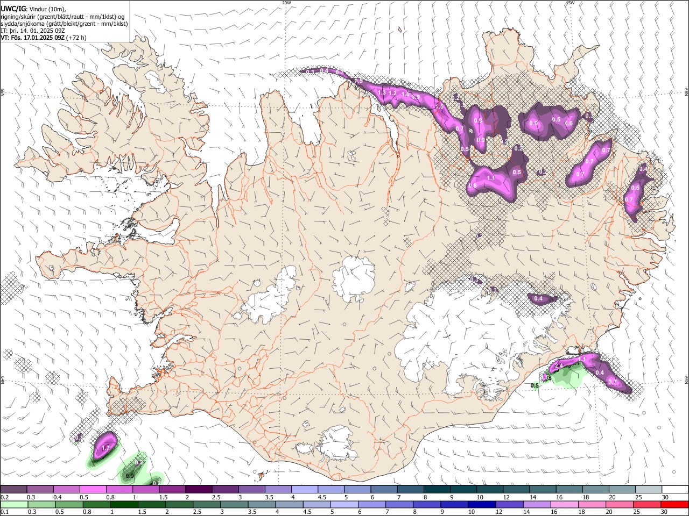
Task: Click the precipitation value '1.7' offshore southwest
Action: pos(106,448)
